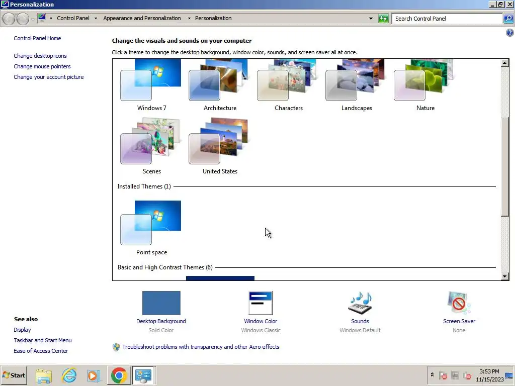Click the Control Panel breadcrumb
Image resolution: width=515 pixels, height=386 pixels.
click(x=73, y=18)
